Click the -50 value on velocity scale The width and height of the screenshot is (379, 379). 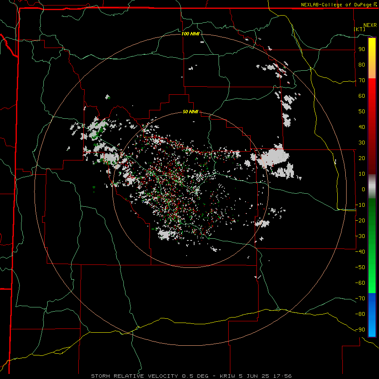360,267
